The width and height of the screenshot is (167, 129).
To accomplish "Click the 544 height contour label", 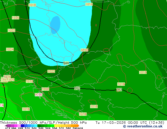I will (66, 63).
